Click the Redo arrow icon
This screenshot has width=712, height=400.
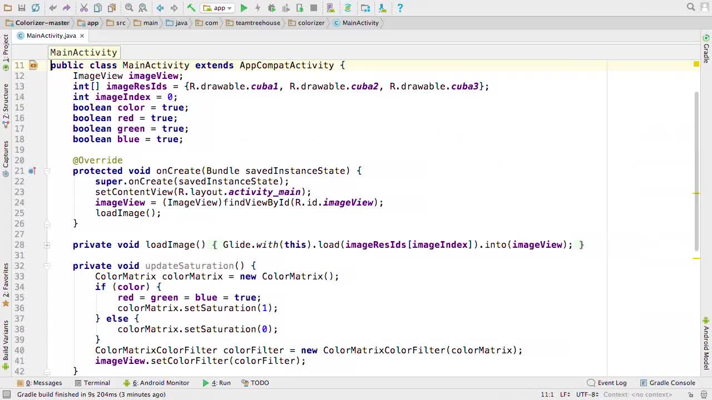66,8
